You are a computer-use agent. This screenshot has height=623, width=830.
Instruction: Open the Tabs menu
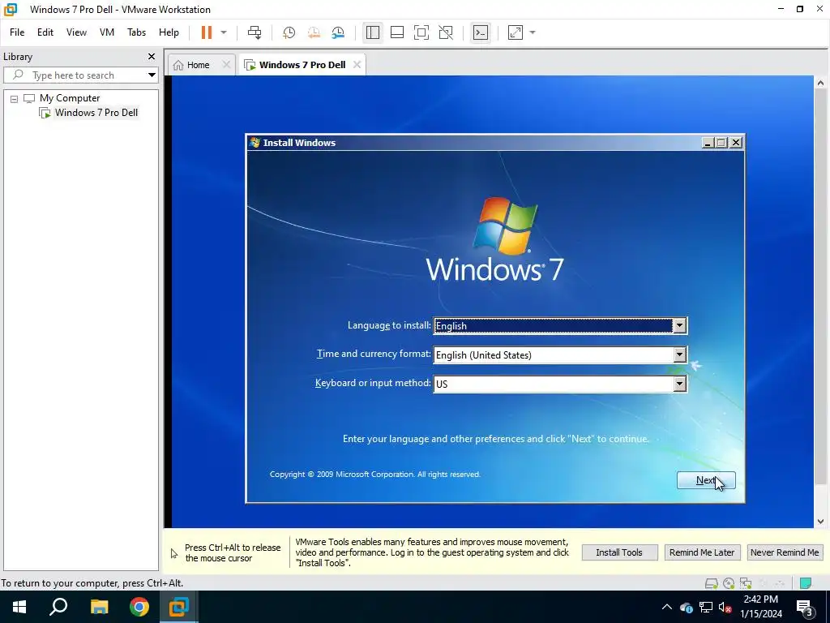136,32
